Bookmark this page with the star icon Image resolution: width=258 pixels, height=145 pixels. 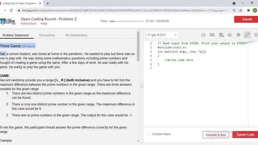tap(241, 10)
